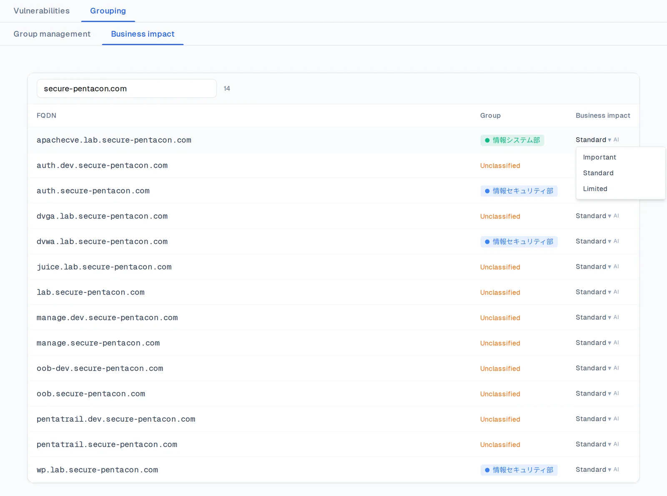Click Unclassified for oob-dev.secure-pentacon.com

click(500, 369)
